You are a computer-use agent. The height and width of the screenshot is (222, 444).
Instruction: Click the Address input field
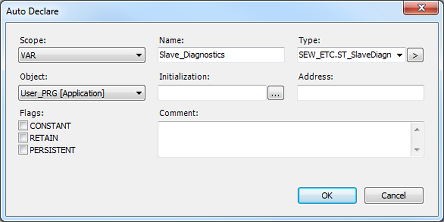[360, 93]
